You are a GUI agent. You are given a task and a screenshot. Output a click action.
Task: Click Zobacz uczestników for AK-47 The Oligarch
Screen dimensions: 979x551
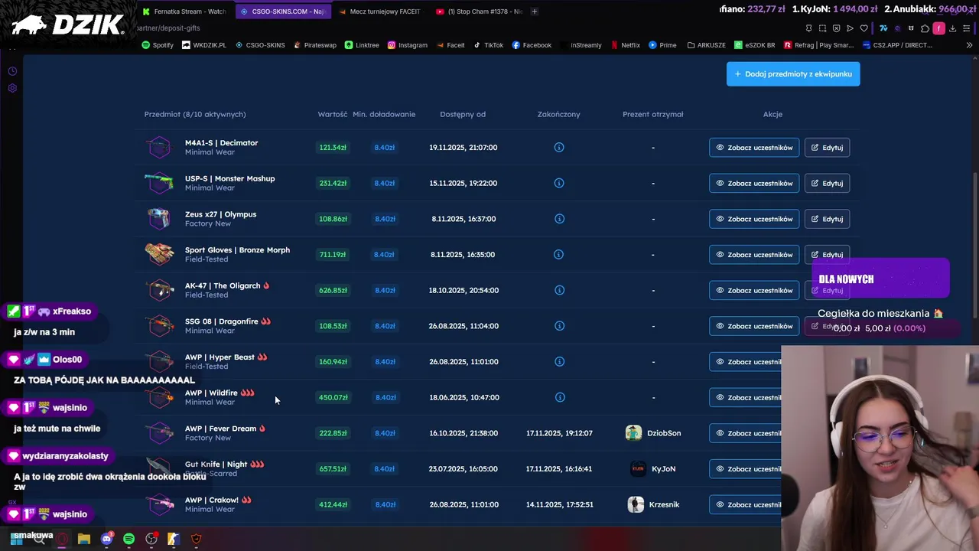tap(754, 290)
